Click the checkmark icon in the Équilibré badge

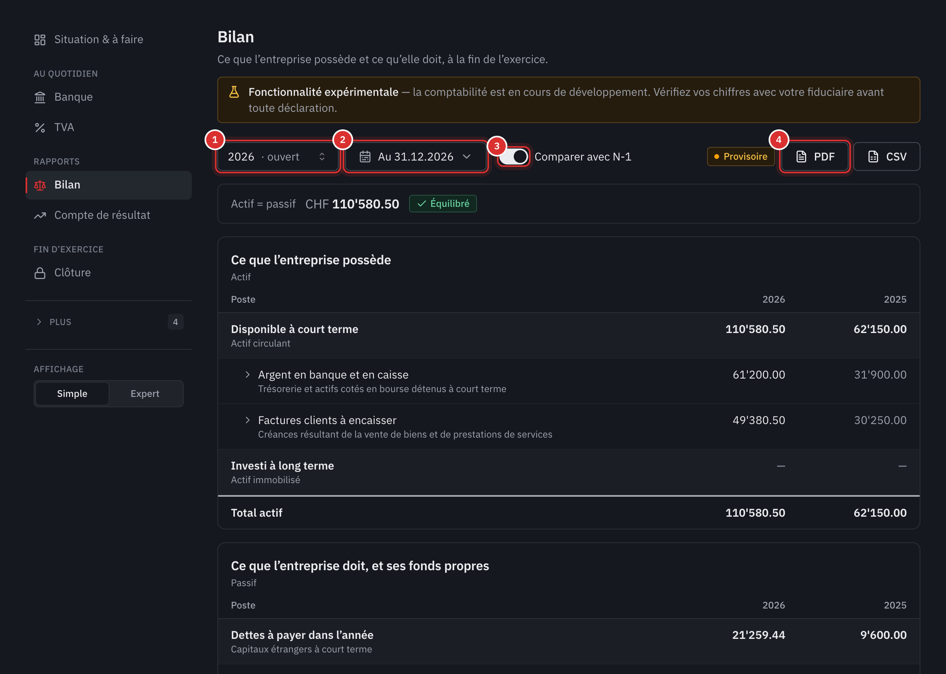pos(421,203)
